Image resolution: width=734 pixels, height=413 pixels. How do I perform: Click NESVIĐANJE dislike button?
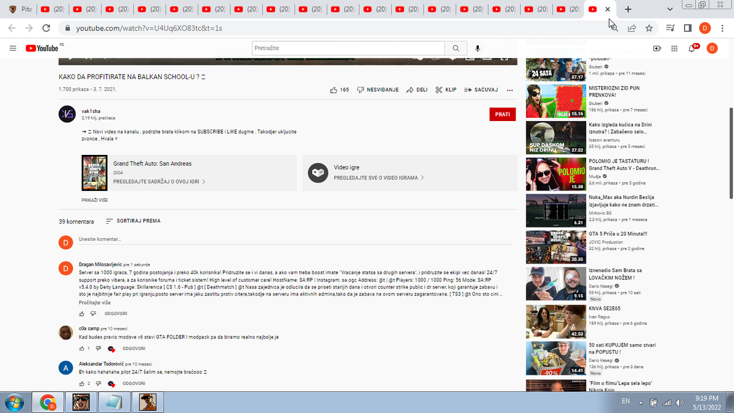[x=378, y=90]
